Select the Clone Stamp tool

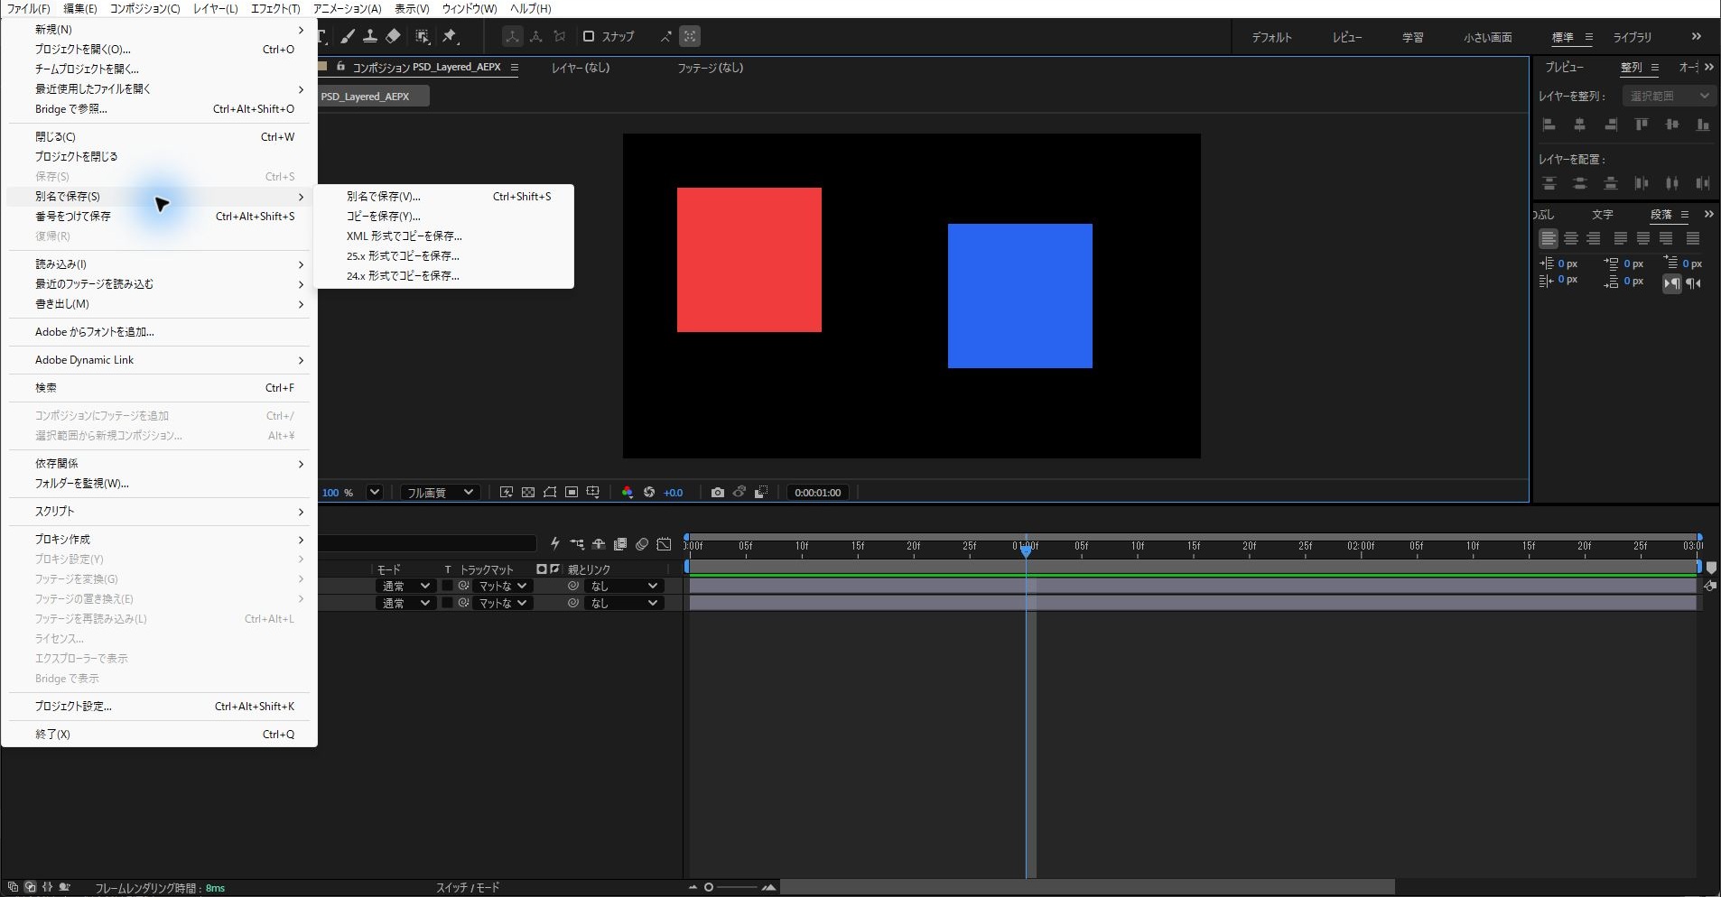point(370,36)
